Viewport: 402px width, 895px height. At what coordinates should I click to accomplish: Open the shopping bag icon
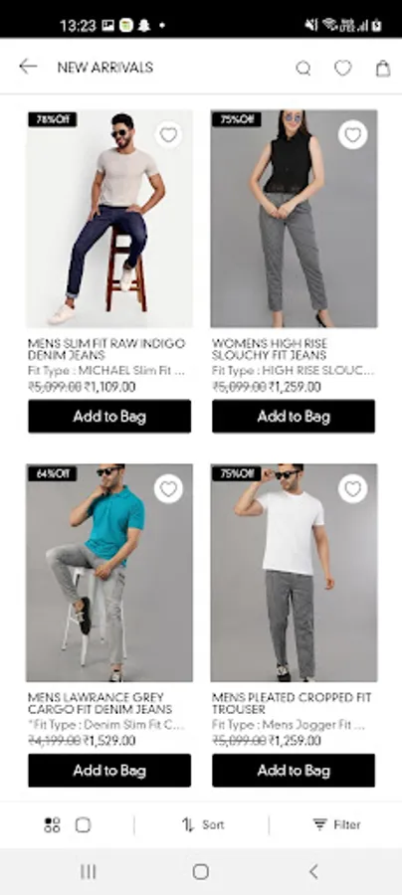point(383,68)
